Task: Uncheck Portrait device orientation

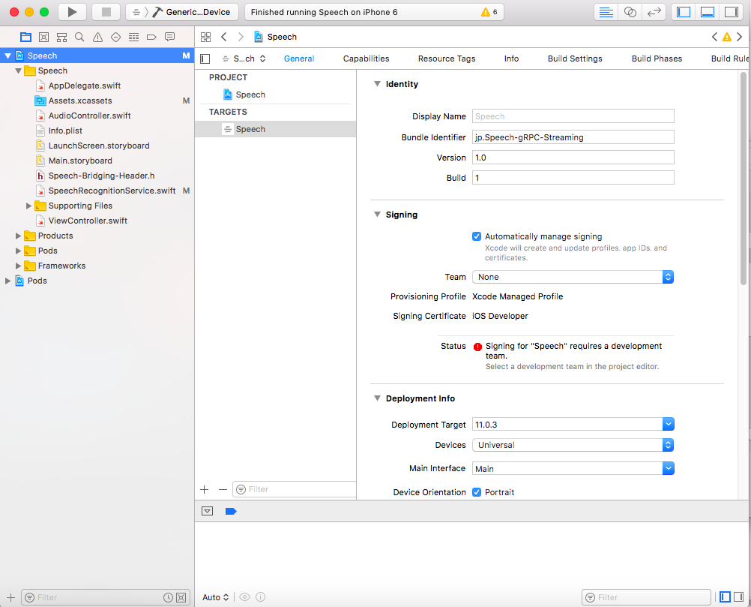Action: [x=477, y=492]
